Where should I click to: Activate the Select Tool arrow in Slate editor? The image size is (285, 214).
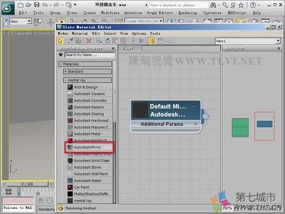click(60, 41)
